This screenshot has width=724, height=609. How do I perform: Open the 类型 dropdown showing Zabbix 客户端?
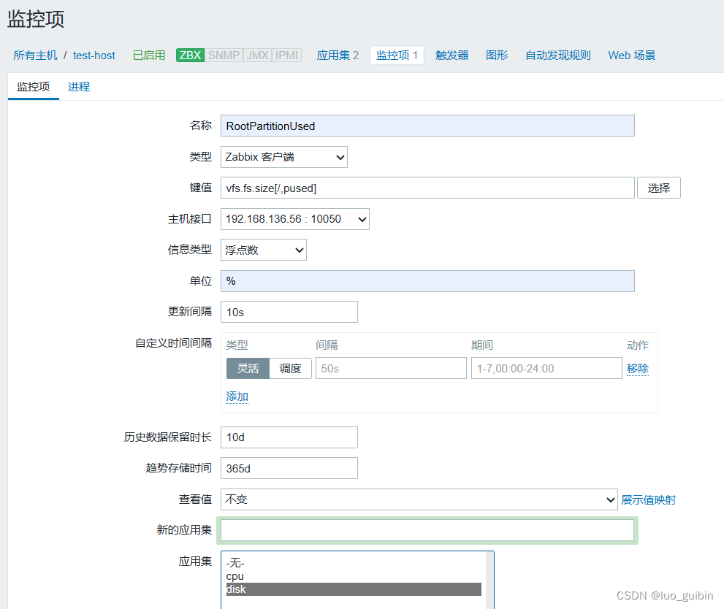(283, 156)
